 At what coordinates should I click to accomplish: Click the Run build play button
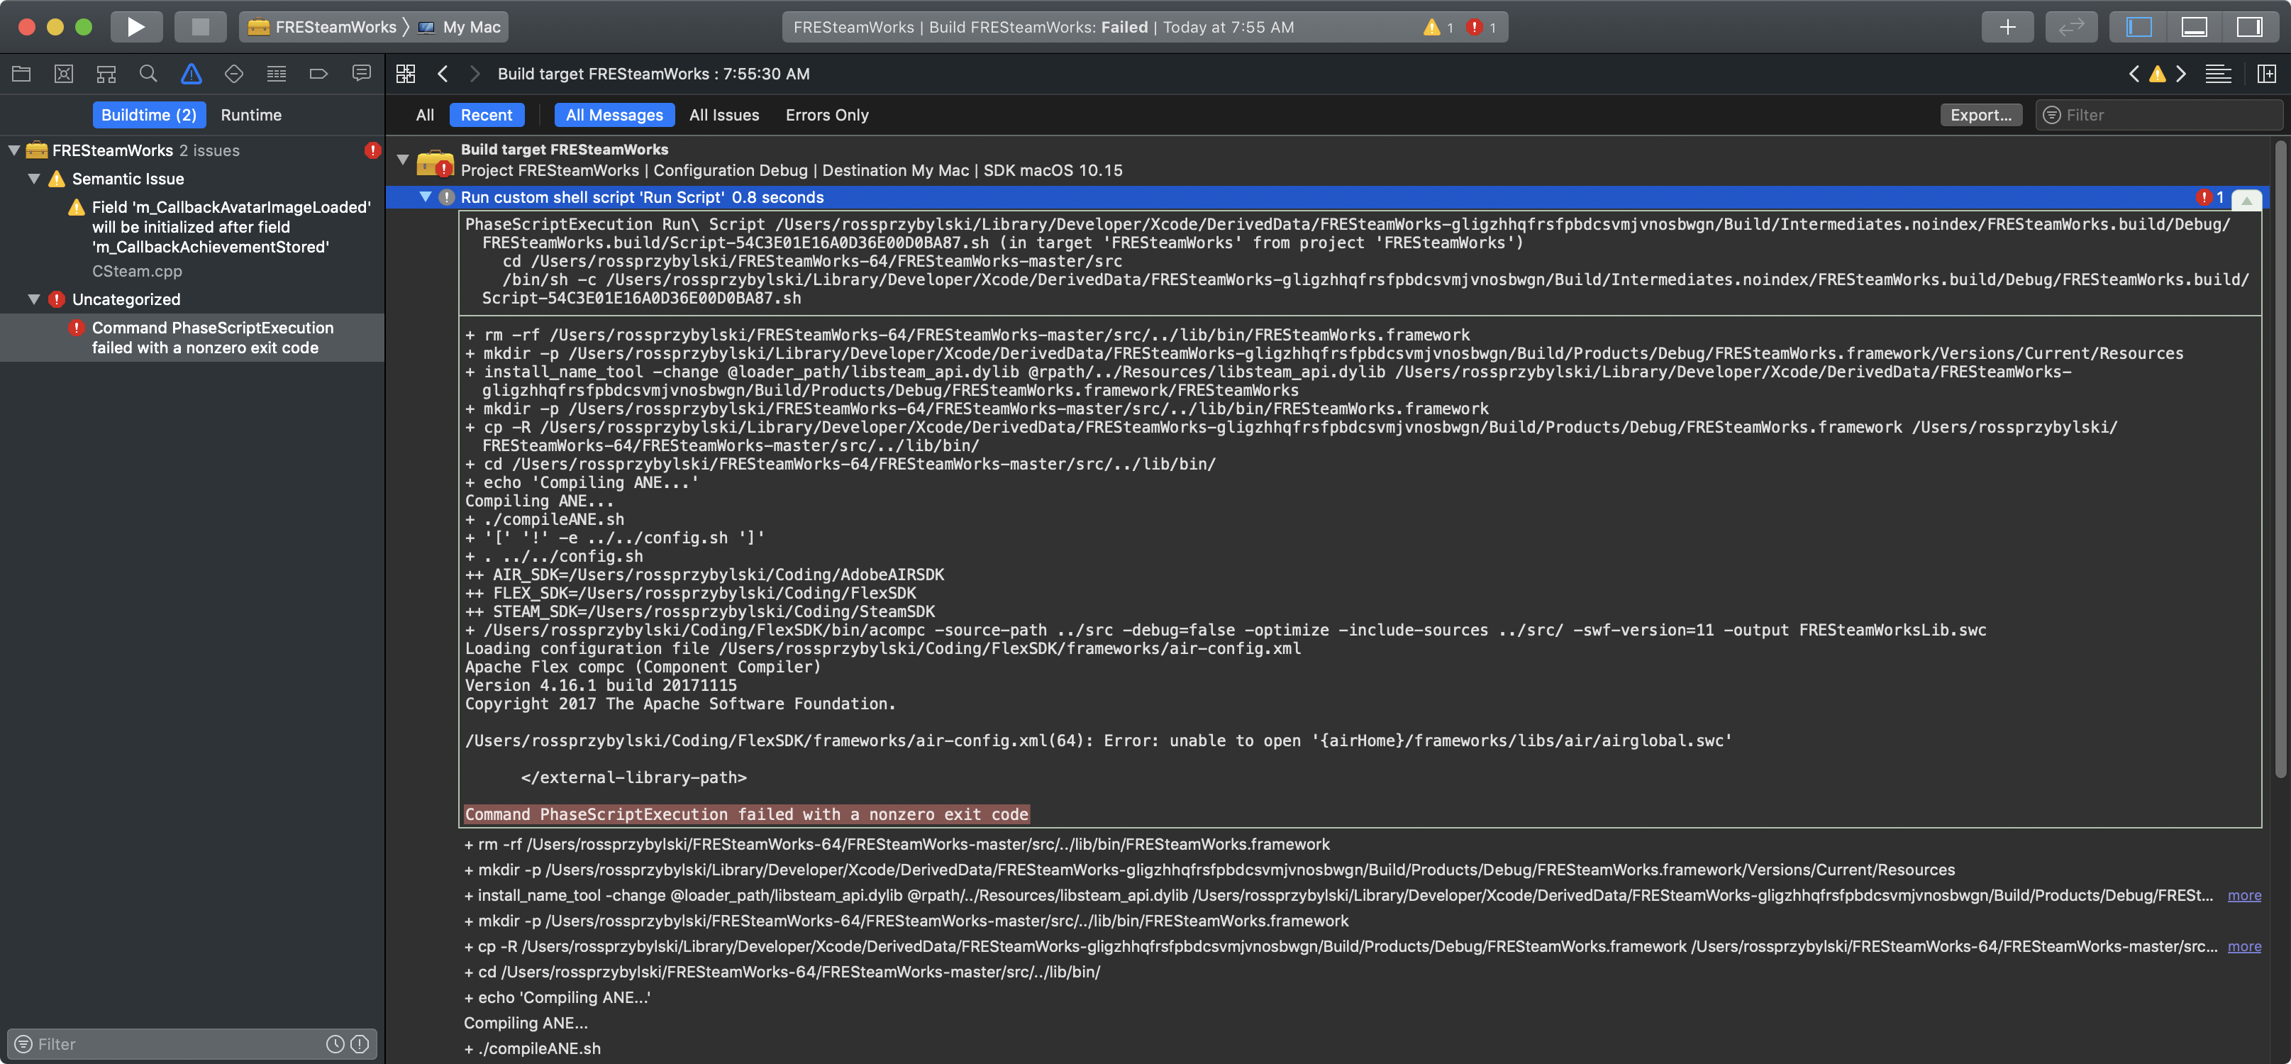pos(135,27)
